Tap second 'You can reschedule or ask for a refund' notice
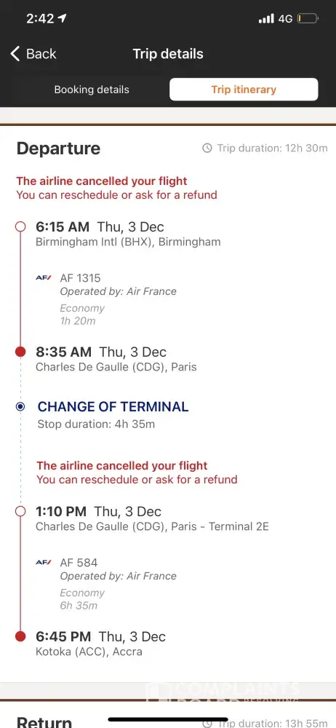 [x=137, y=480]
